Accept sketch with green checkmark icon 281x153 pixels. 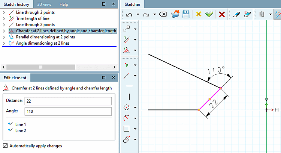click(x=209, y=14)
